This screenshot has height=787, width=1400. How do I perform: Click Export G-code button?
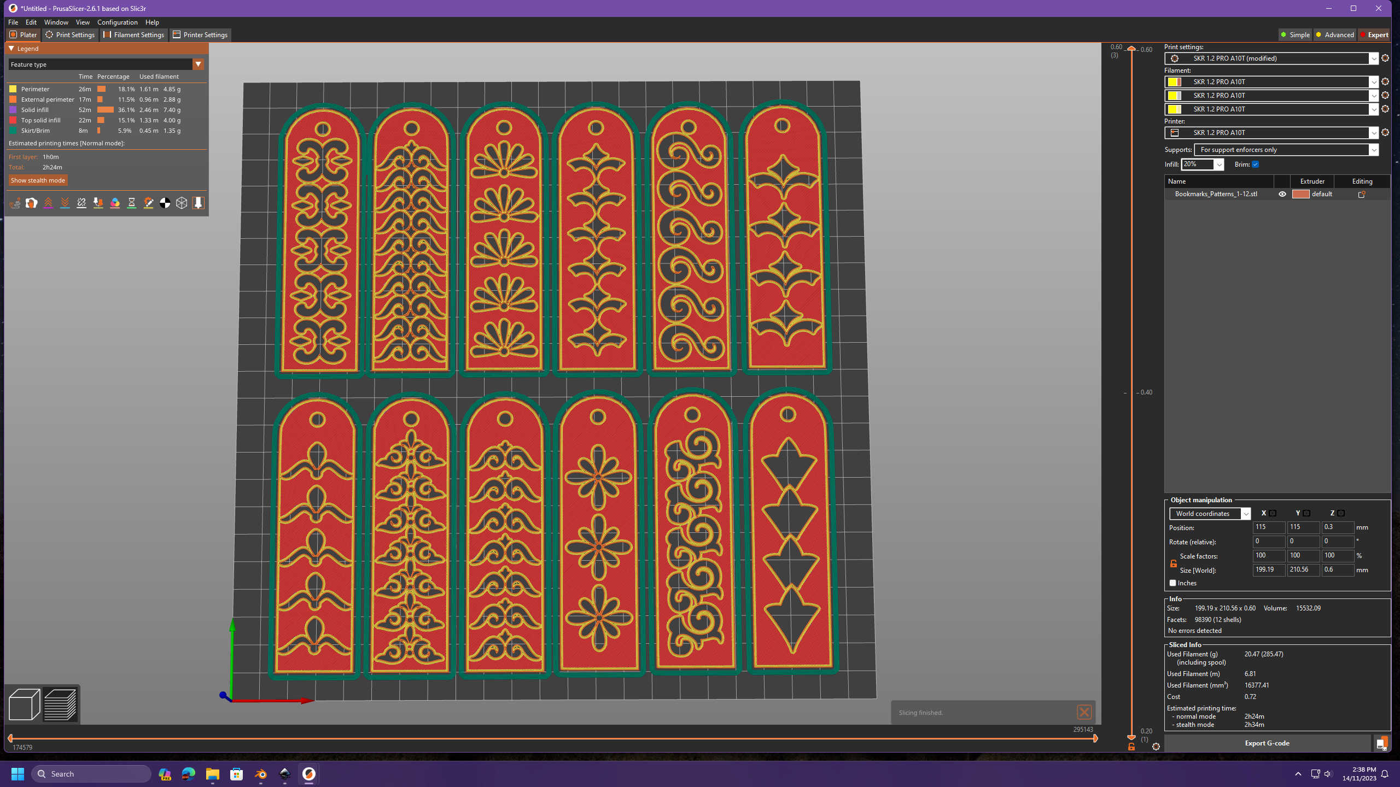1267,743
